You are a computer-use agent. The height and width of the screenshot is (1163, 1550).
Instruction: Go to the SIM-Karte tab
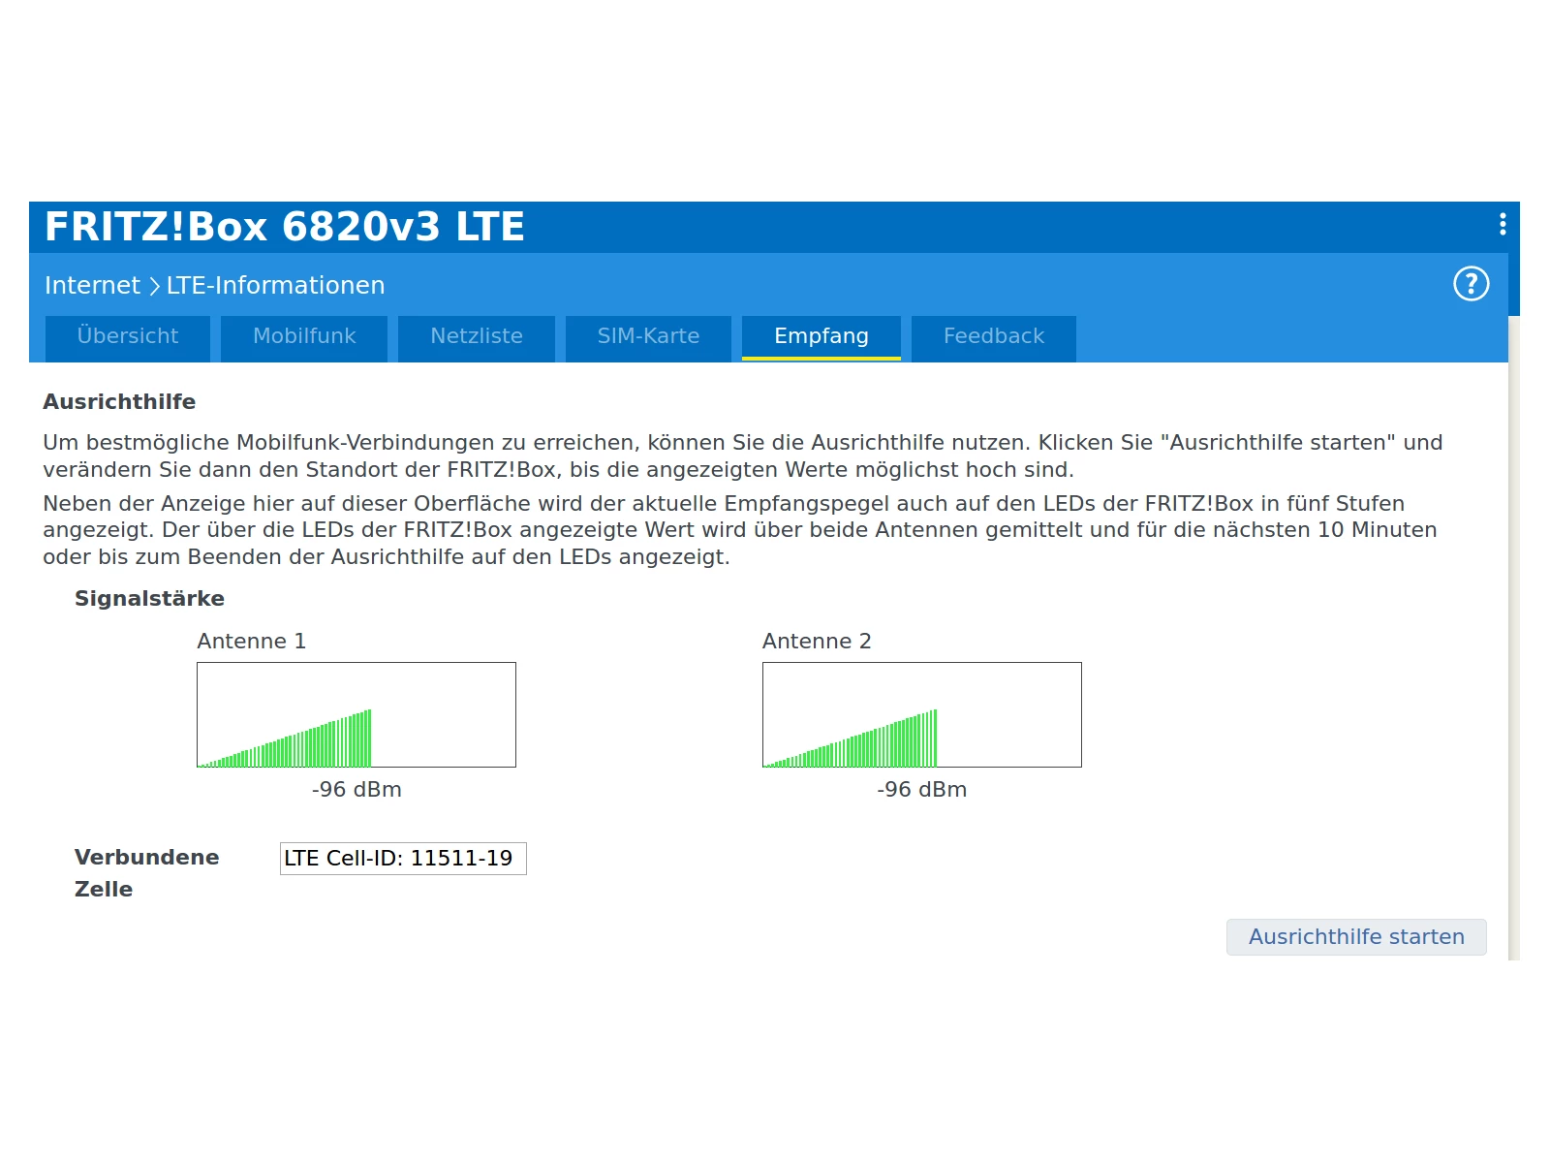coord(648,337)
